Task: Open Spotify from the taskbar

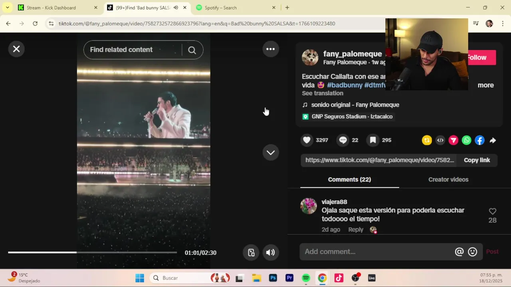Action: pyautogui.click(x=306, y=278)
